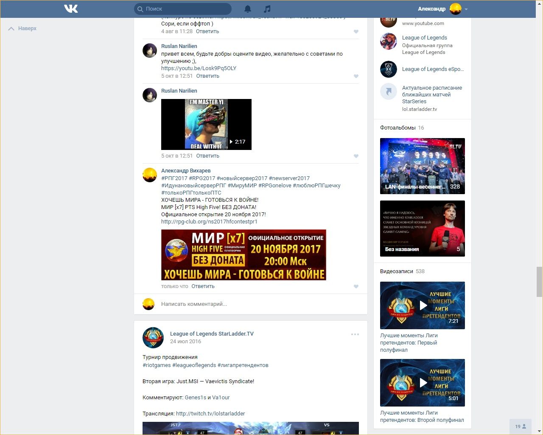The image size is (543, 435).
Task: Play Второй полуфинал video 5:01
Action: pyautogui.click(x=423, y=383)
